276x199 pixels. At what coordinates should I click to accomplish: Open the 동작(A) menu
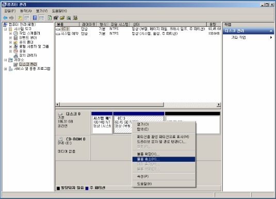26,11
